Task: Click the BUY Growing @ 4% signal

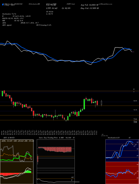Action: [44, 25]
